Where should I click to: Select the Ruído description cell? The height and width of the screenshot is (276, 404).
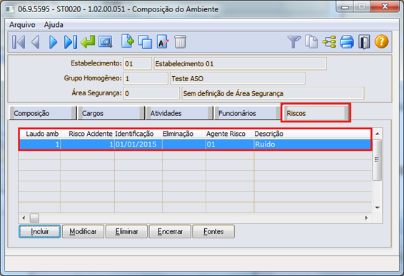click(x=313, y=144)
